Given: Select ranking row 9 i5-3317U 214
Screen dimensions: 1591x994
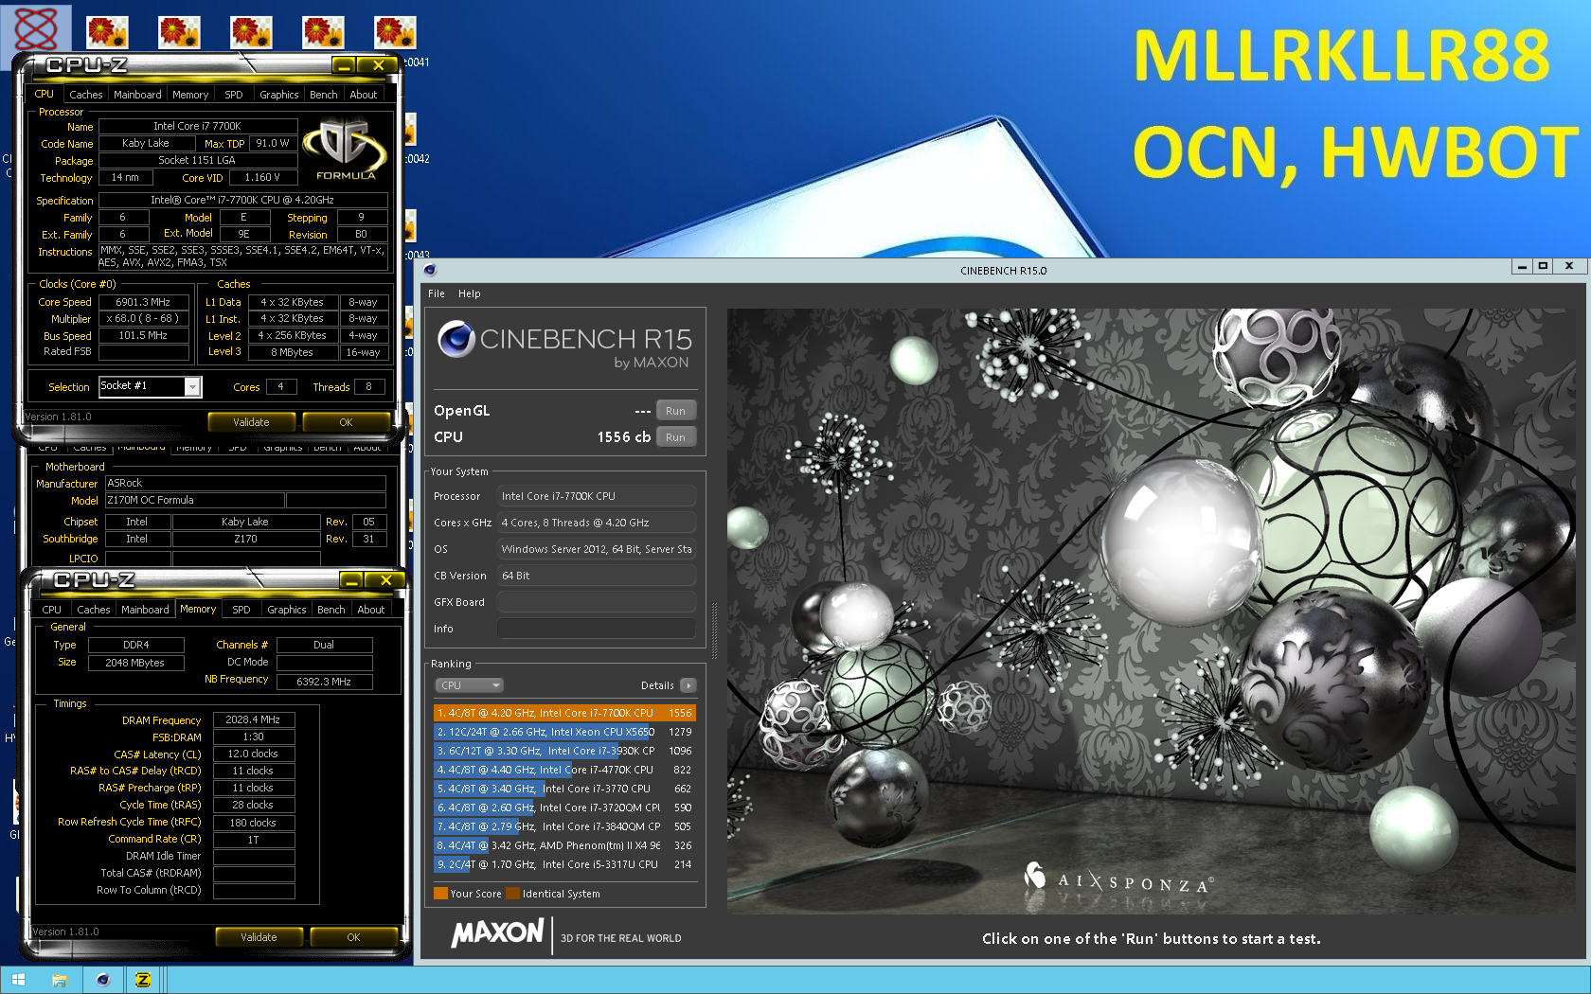Looking at the screenshot, I should click(564, 864).
